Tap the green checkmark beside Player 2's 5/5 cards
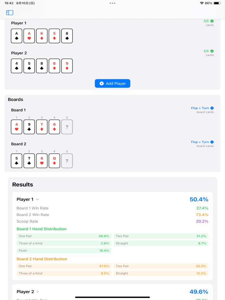 pos(212,50)
